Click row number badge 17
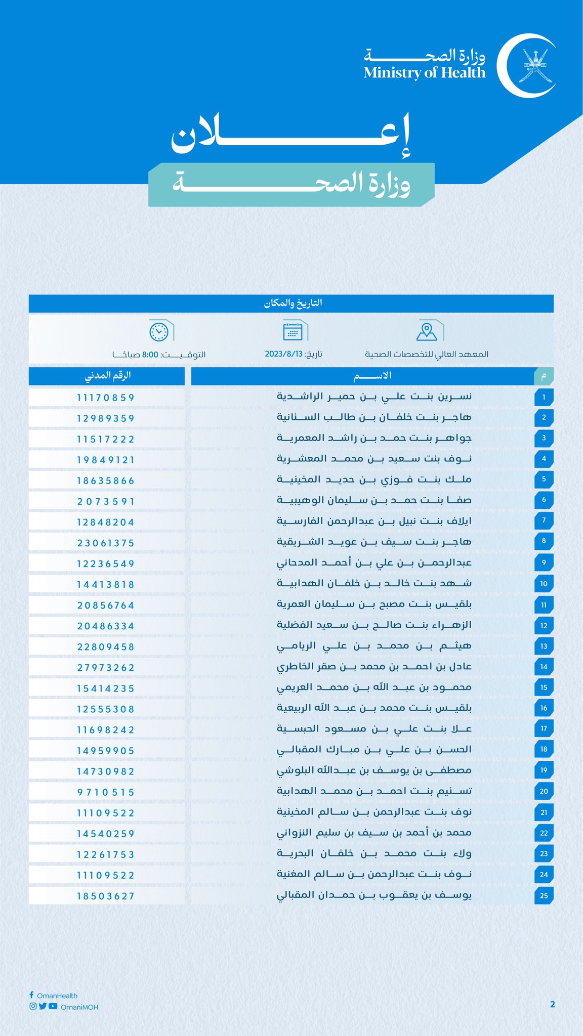 coord(544,728)
